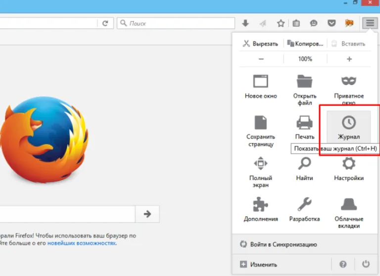This screenshot has width=380, height=276.
Task: Click the URL address bar field
Action: [x=48, y=23]
